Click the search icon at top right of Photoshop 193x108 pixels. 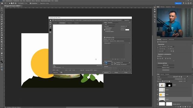pyautogui.click(x=186, y=3)
